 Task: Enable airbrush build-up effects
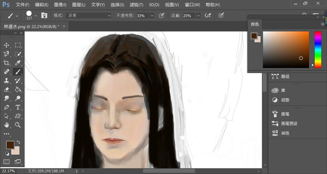click(208, 15)
